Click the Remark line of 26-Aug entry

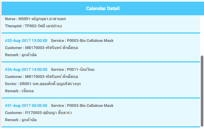[x=19, y=91]
